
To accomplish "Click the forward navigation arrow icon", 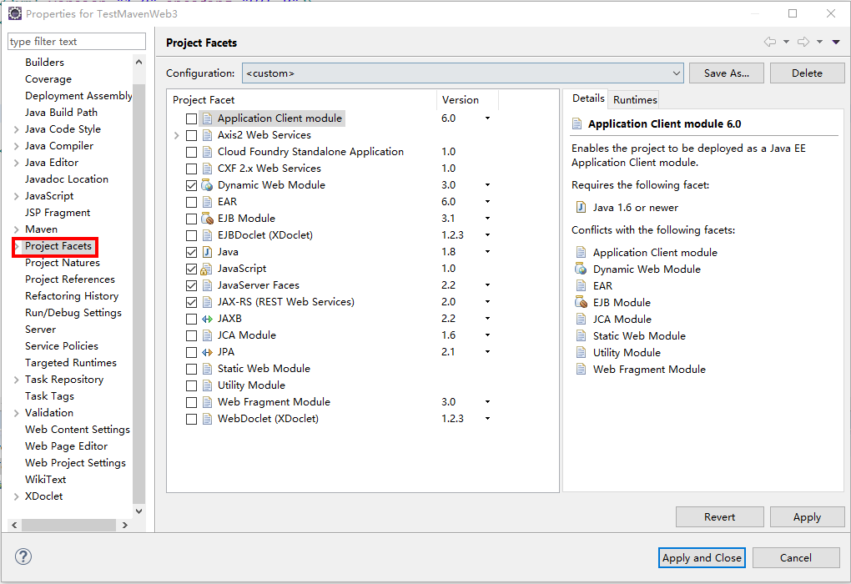I will pos(803,42).
